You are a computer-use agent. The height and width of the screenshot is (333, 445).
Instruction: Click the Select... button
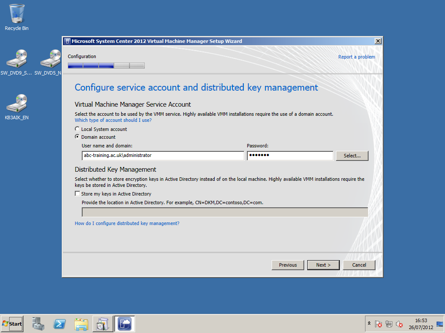point(352,156)
